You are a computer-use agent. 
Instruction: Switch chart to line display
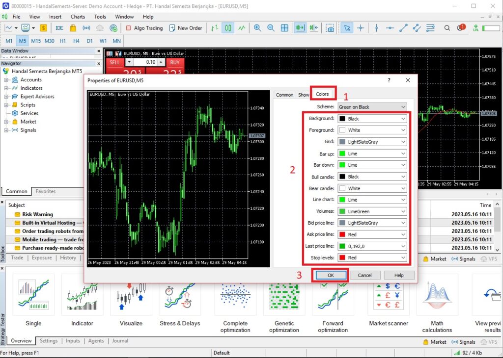point(242,28)
